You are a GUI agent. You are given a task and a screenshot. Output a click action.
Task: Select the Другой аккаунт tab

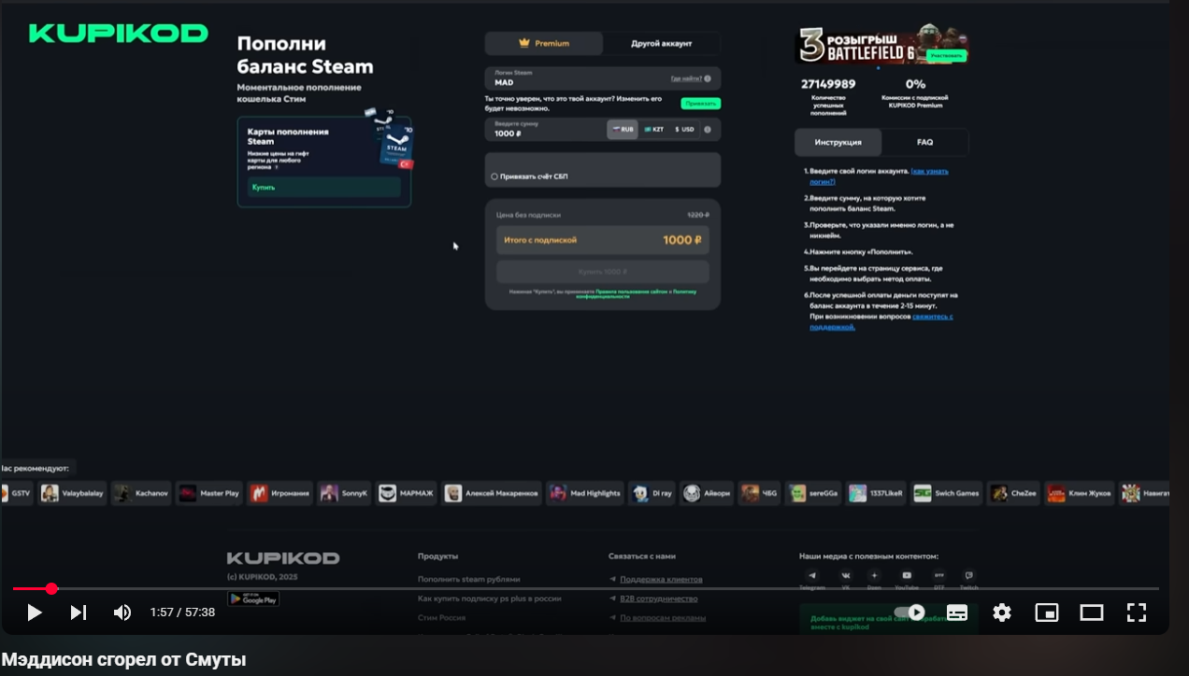[x=662, y=43]
